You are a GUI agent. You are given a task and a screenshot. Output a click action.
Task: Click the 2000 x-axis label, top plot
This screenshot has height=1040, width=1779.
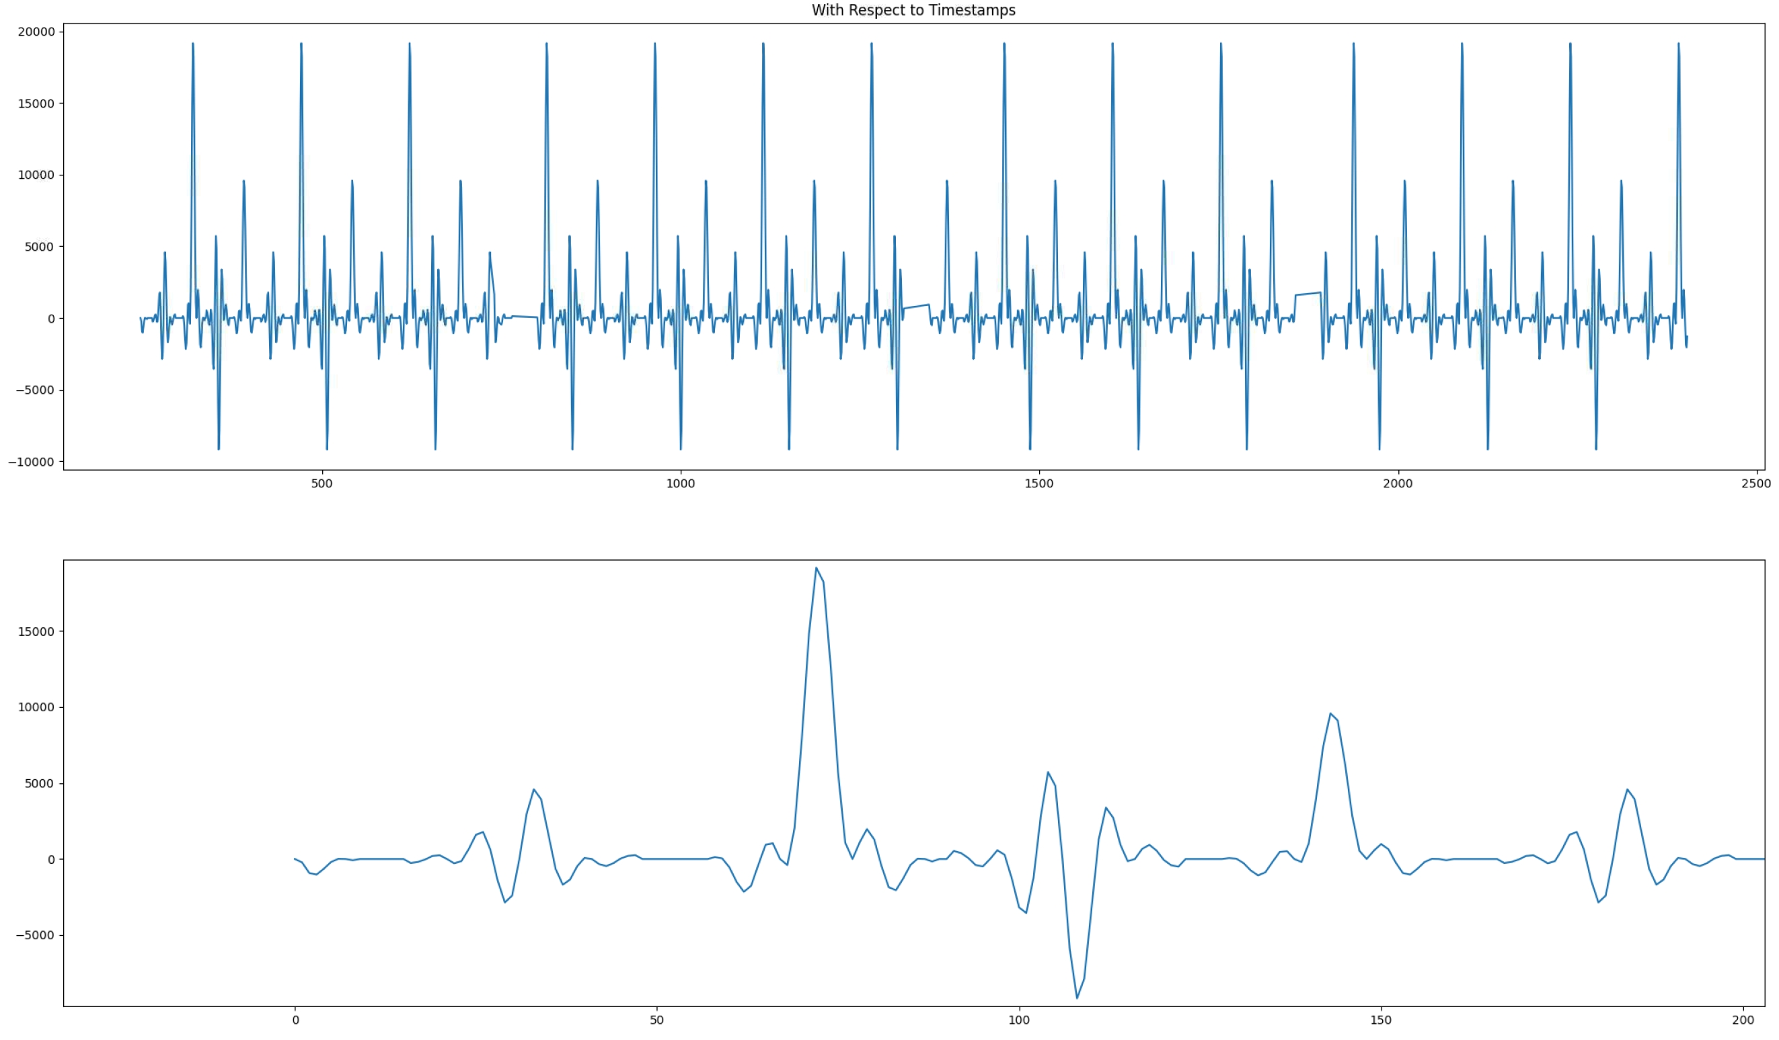(x=1397, y=483)
